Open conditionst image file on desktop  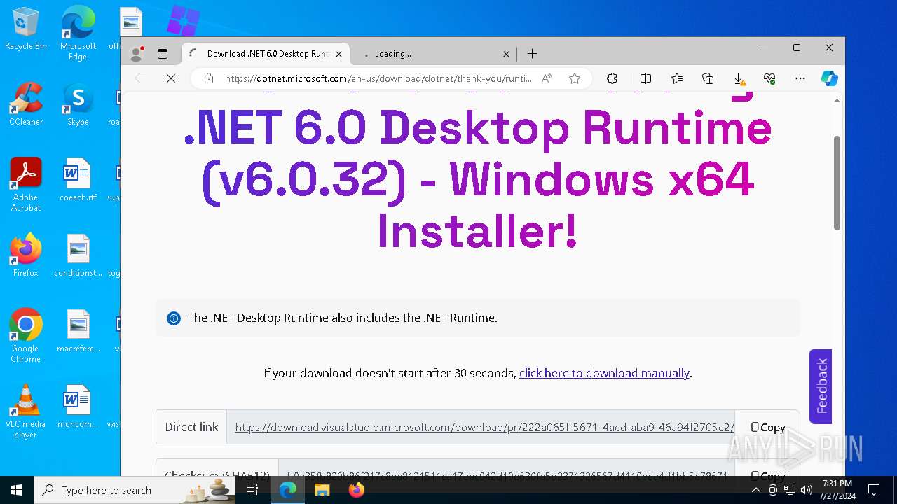78,255
